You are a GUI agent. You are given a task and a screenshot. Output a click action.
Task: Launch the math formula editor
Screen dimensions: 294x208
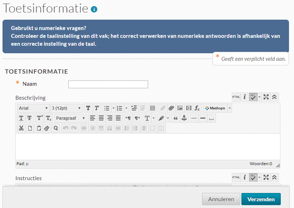point(197,108)
